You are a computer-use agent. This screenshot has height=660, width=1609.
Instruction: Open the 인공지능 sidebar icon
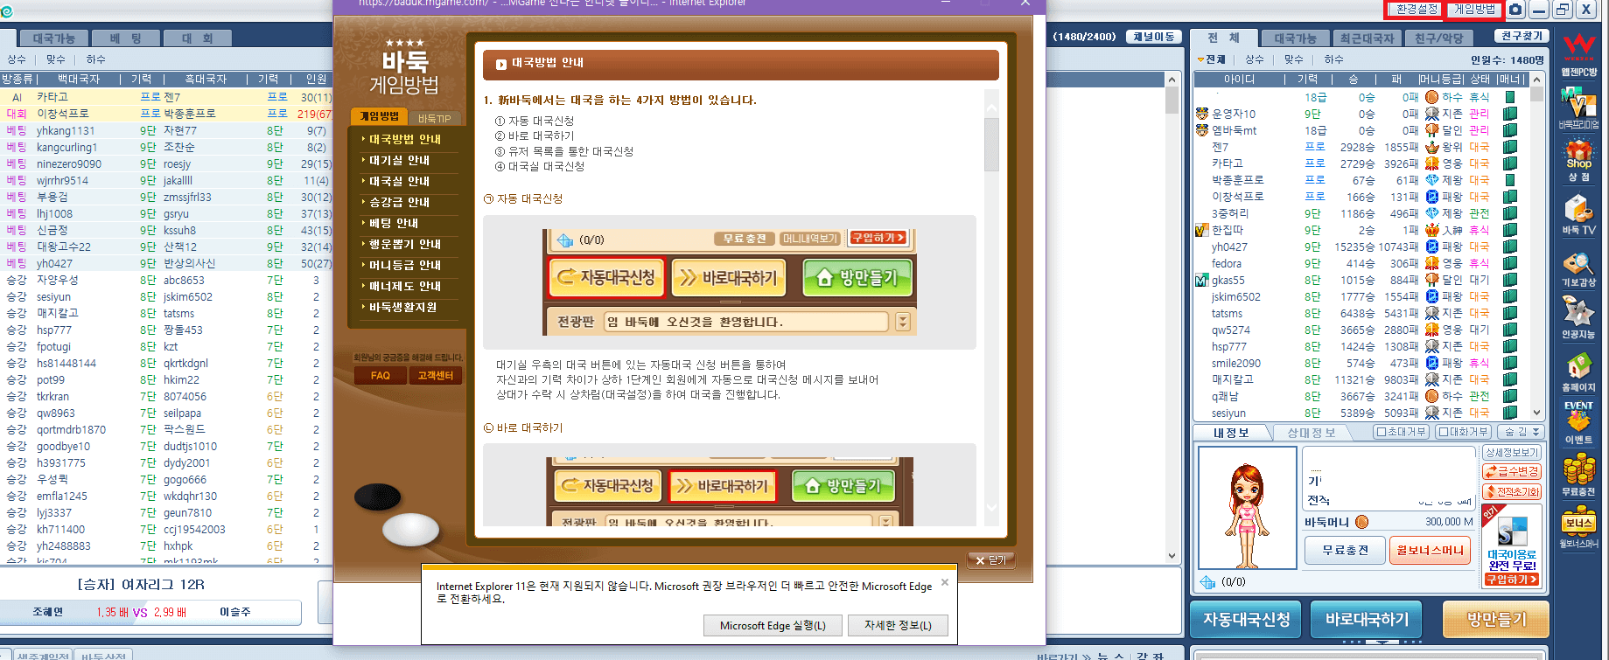pos(1578,318)
